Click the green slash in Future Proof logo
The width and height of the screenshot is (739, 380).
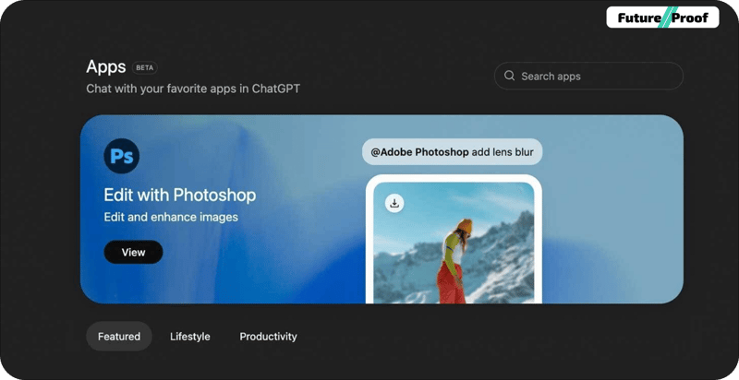(x=667, y=18)
